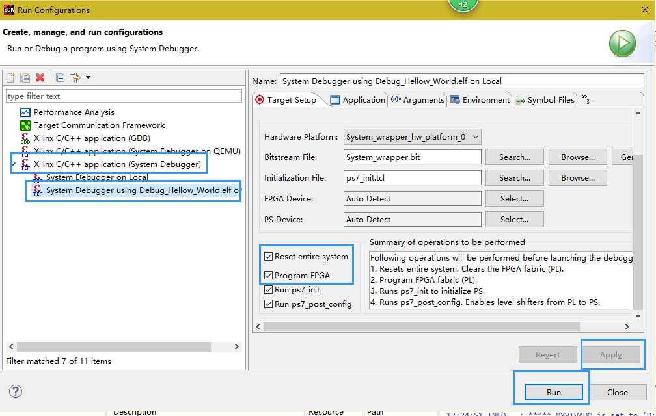Click Browse for Bitstream File
Viewport: 656px width, 416px height.
(x=578, y=157)
